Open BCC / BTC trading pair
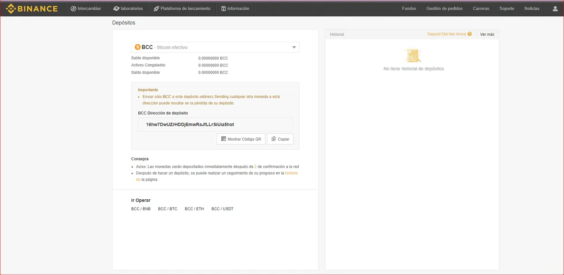Viewport: 564px width, 275px height. tap(168, 209)
